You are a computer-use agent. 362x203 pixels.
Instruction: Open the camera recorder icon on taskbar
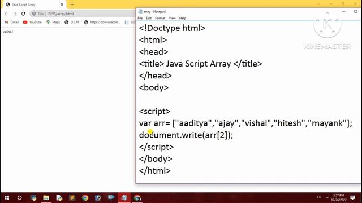coord(111,198)
